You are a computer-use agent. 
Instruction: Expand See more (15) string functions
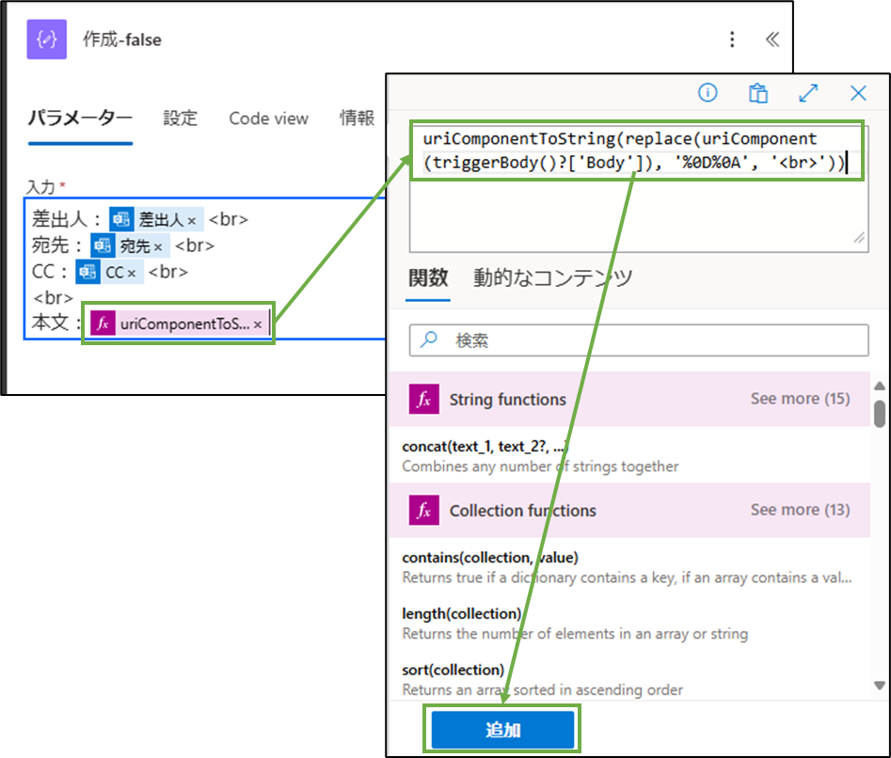click(x=800, y=399)
